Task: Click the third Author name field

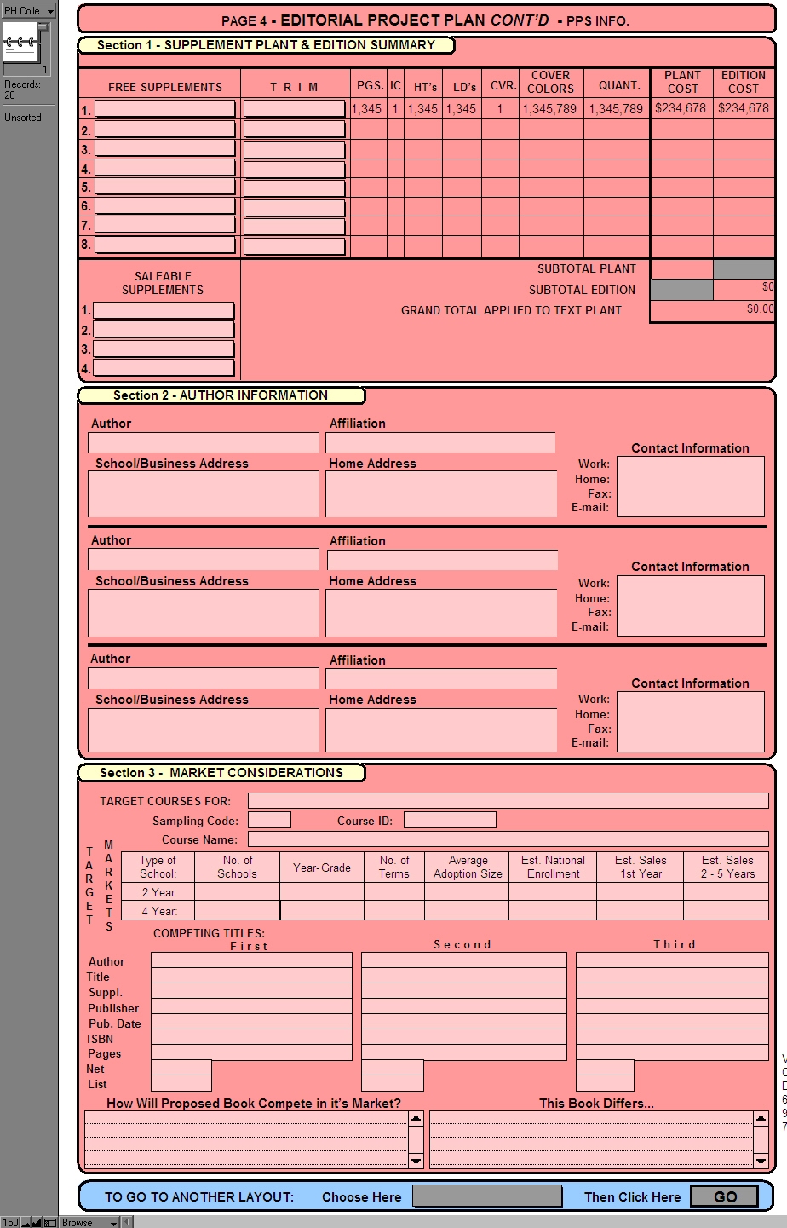Action: point(204,678)
